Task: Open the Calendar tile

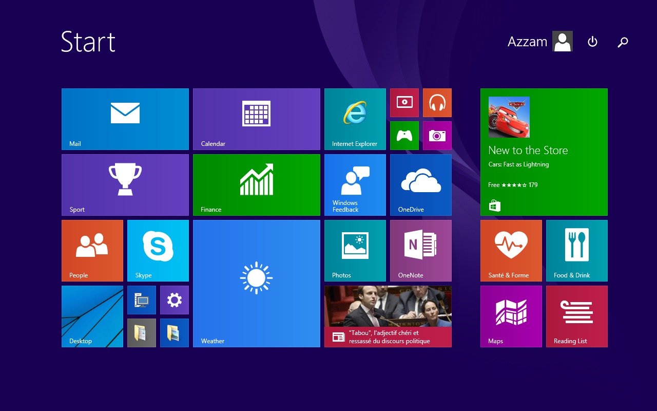Action: click(x=257, y=119)
